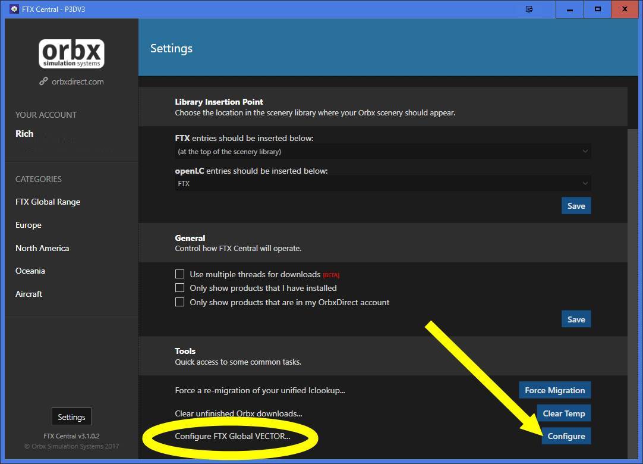Click the 'Library Insertion Point' heading

pos(219,102)
